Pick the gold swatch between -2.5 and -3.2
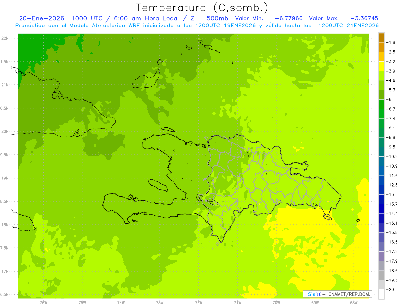The width and height of the screenshot is (397, 307). pos(381,57)
